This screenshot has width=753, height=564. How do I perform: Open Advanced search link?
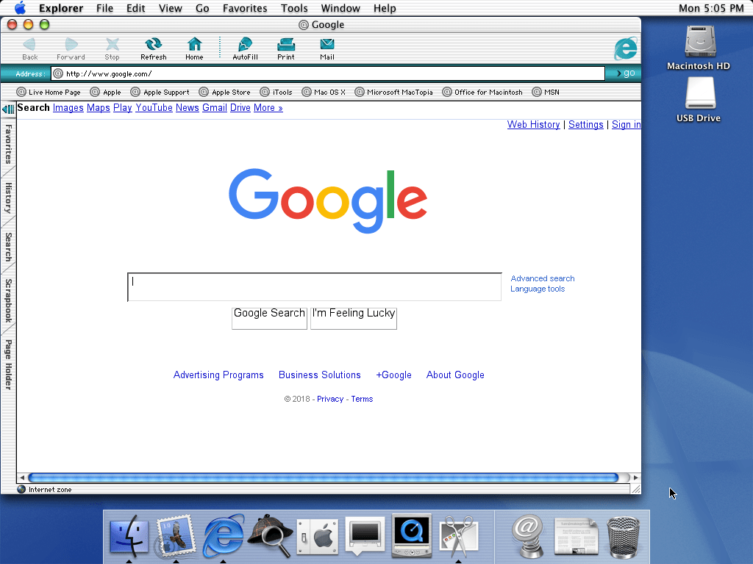(543, 278)
